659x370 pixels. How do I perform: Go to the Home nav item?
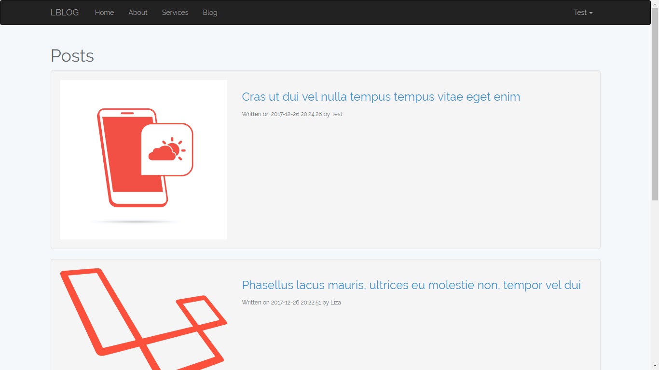click(x=104, y=13)
